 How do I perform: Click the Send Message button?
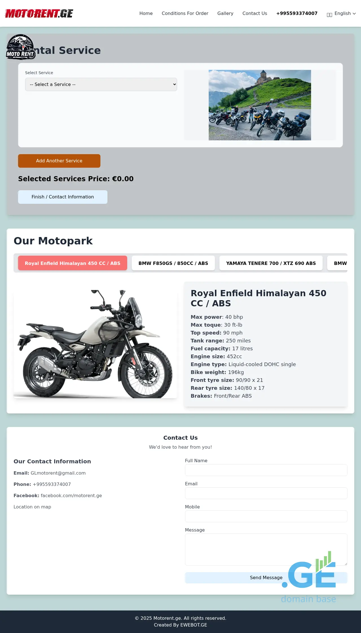pos(266,577)
